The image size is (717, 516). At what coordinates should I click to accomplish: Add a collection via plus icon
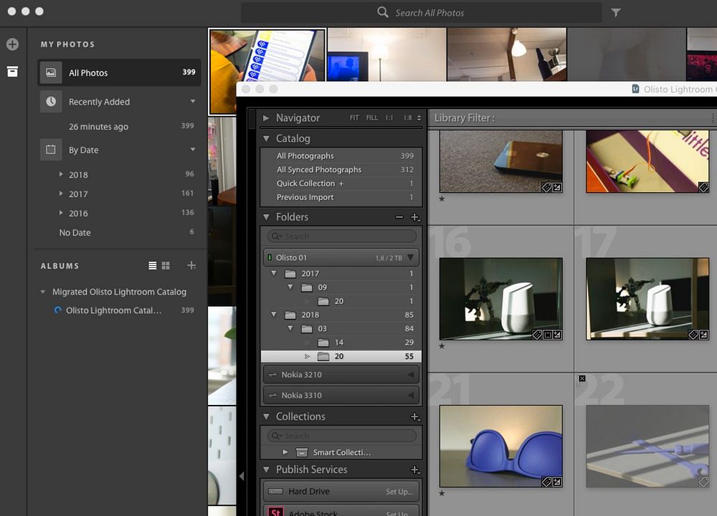pos(414,416)
